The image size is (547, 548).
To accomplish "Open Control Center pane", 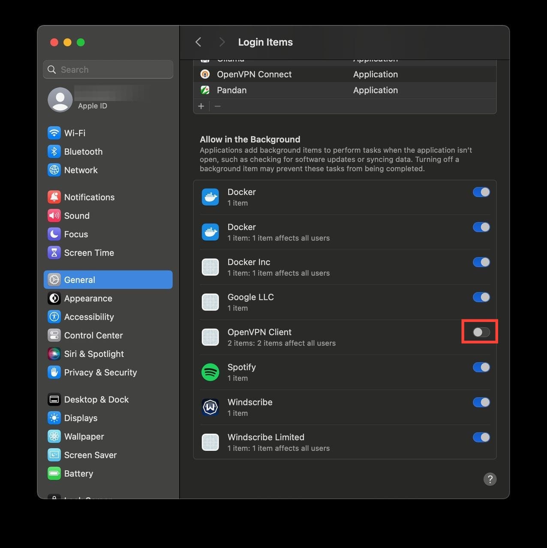I will tap(108, 335).
